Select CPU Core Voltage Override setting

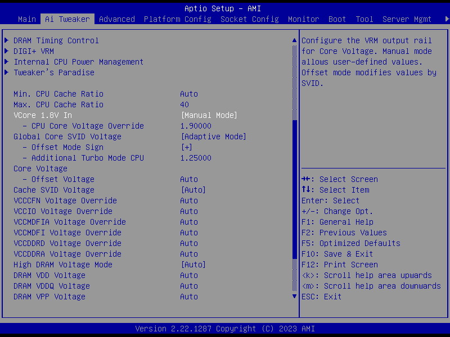pos(83,126)
